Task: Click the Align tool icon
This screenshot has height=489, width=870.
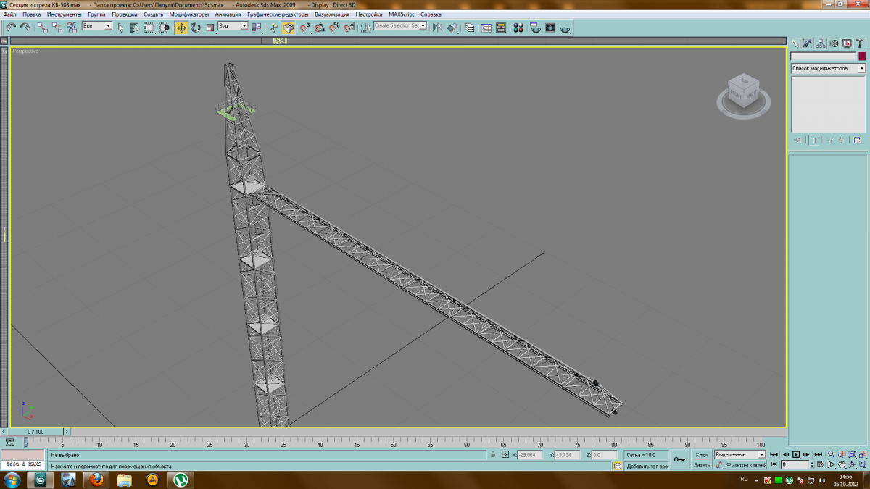Action: [x=452, y=28]
